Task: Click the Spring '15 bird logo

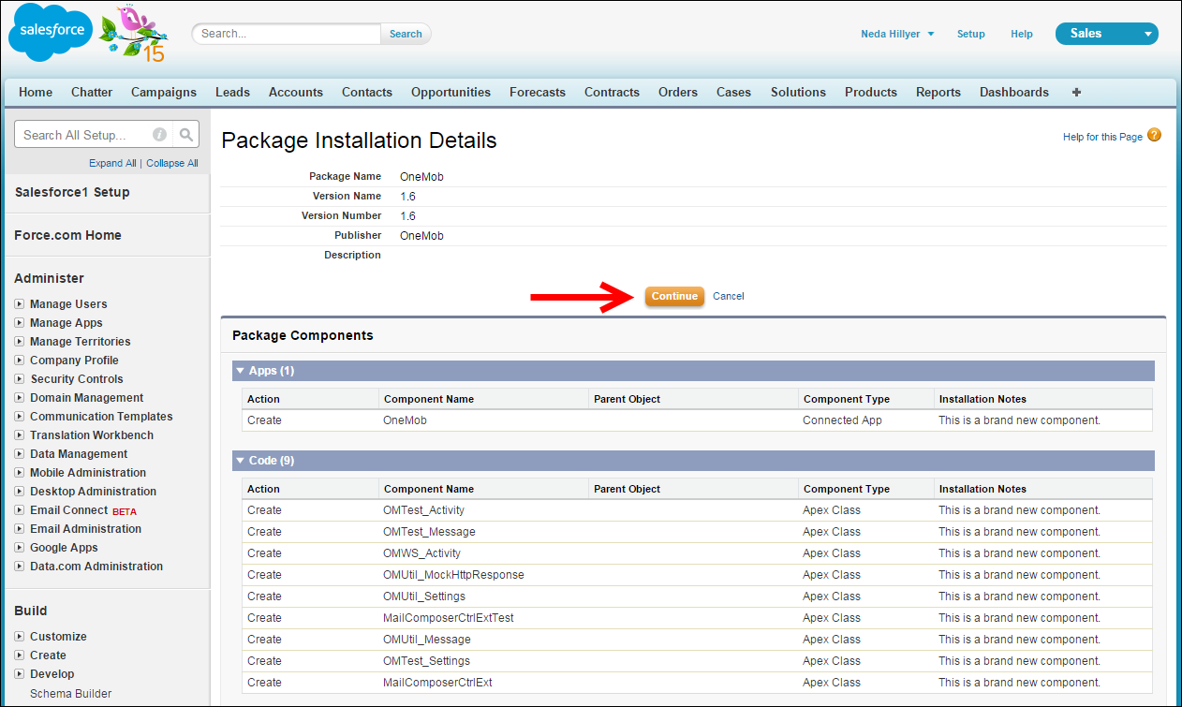Action: click(135, 33)
